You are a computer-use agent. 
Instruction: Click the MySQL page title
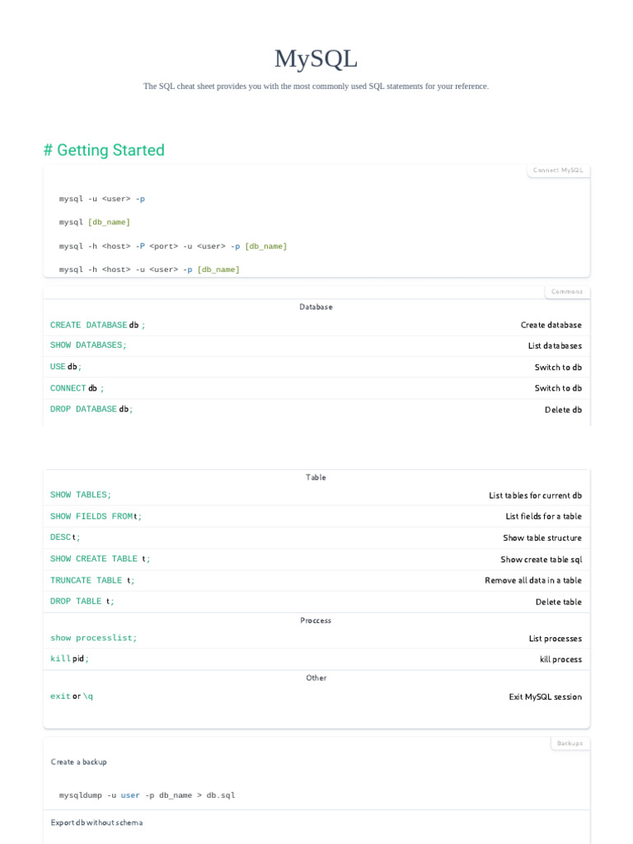[x=316, y=59]
